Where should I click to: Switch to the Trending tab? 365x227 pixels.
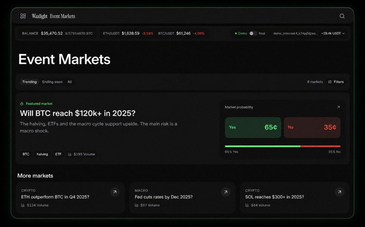[x=29, y=82]
